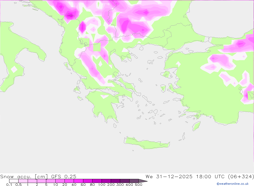Select the 300–400 cm legend swatch

[125, 181]
